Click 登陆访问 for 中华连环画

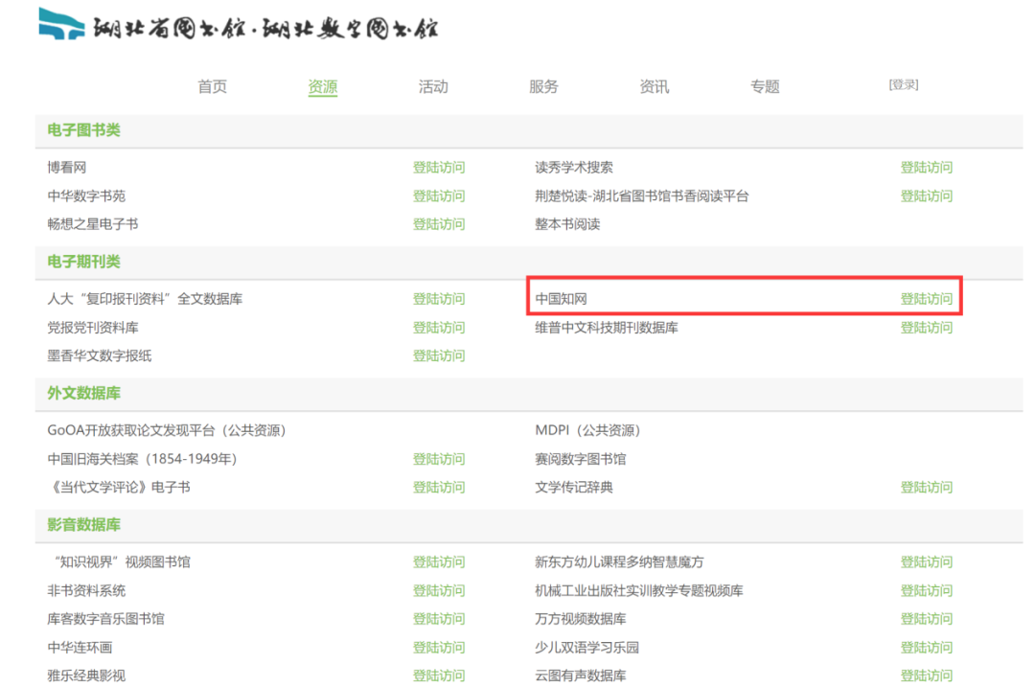click(439, 648)
